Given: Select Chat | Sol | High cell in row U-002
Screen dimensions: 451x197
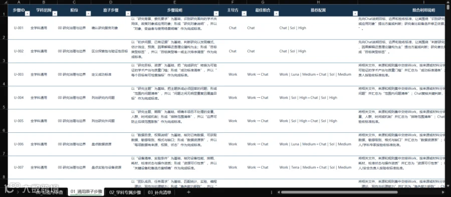Looking at the screenshot, I should pyautogui.click(x=318, y=51).
